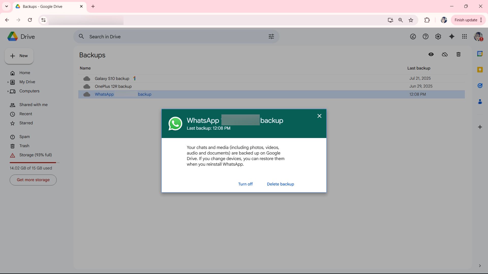Collapse the side panel with the right chevron

point(480,266)
